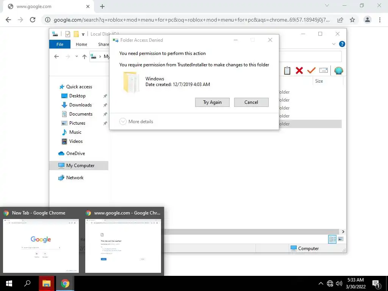Share this page from the Chrome address bar
Image resolution: width=388 pixels, height=291 pixels.
point(340,20)
